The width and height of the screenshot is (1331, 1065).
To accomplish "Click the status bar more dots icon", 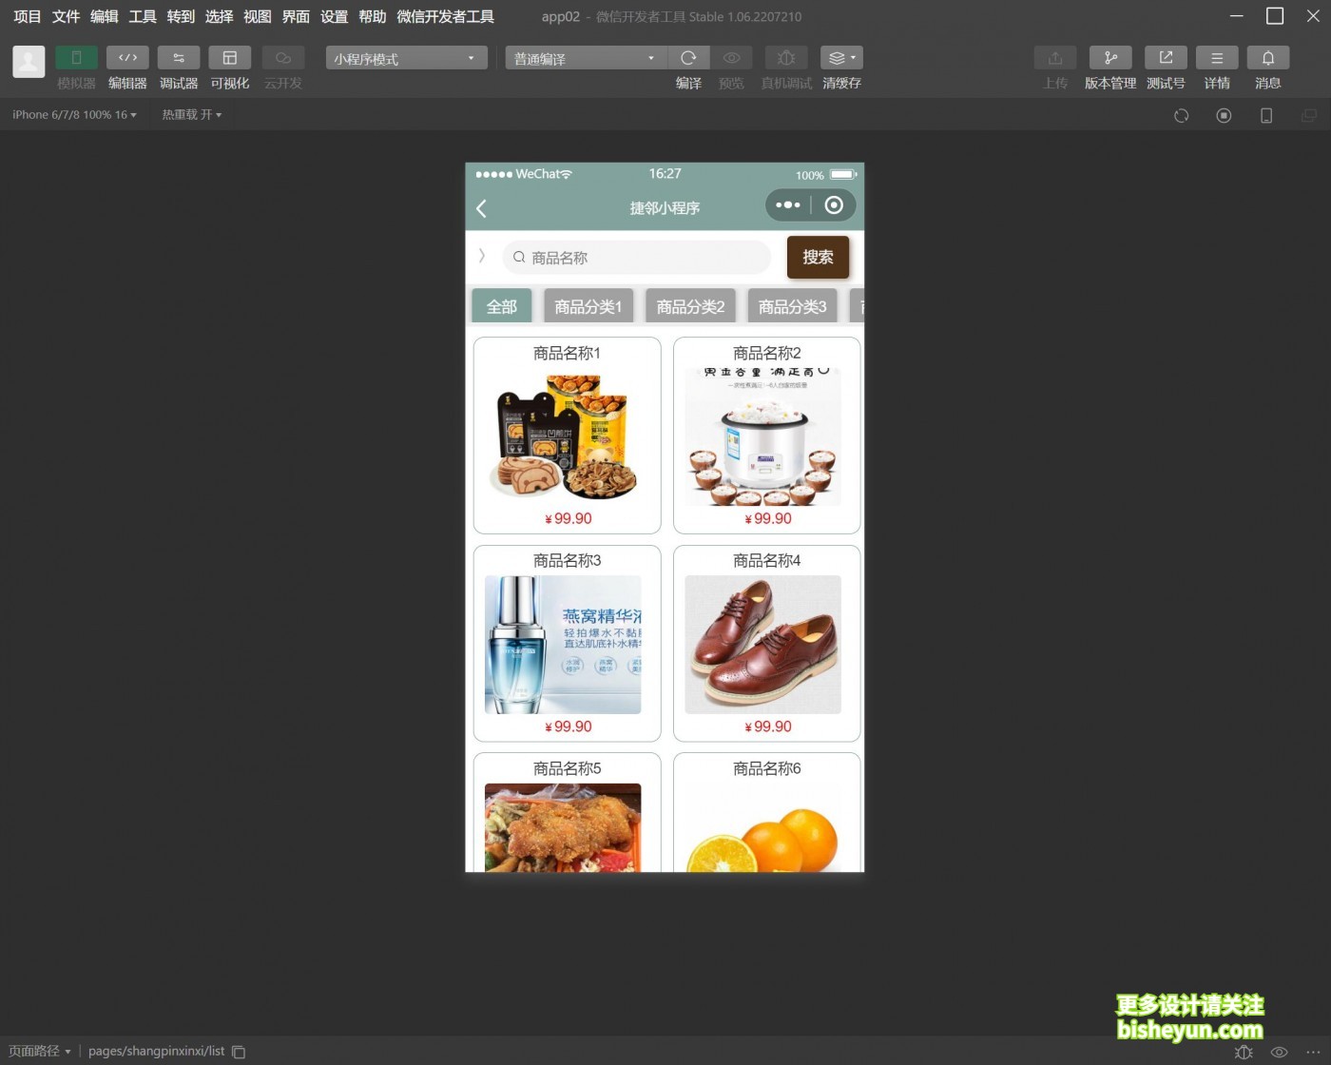I will (x=1313, y=1052).
